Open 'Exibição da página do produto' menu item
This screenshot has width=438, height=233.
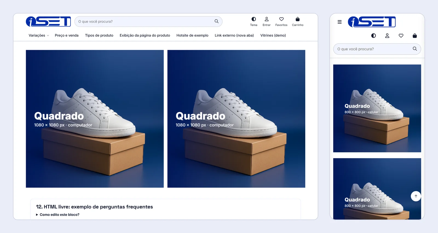click(x=145, y=36)
